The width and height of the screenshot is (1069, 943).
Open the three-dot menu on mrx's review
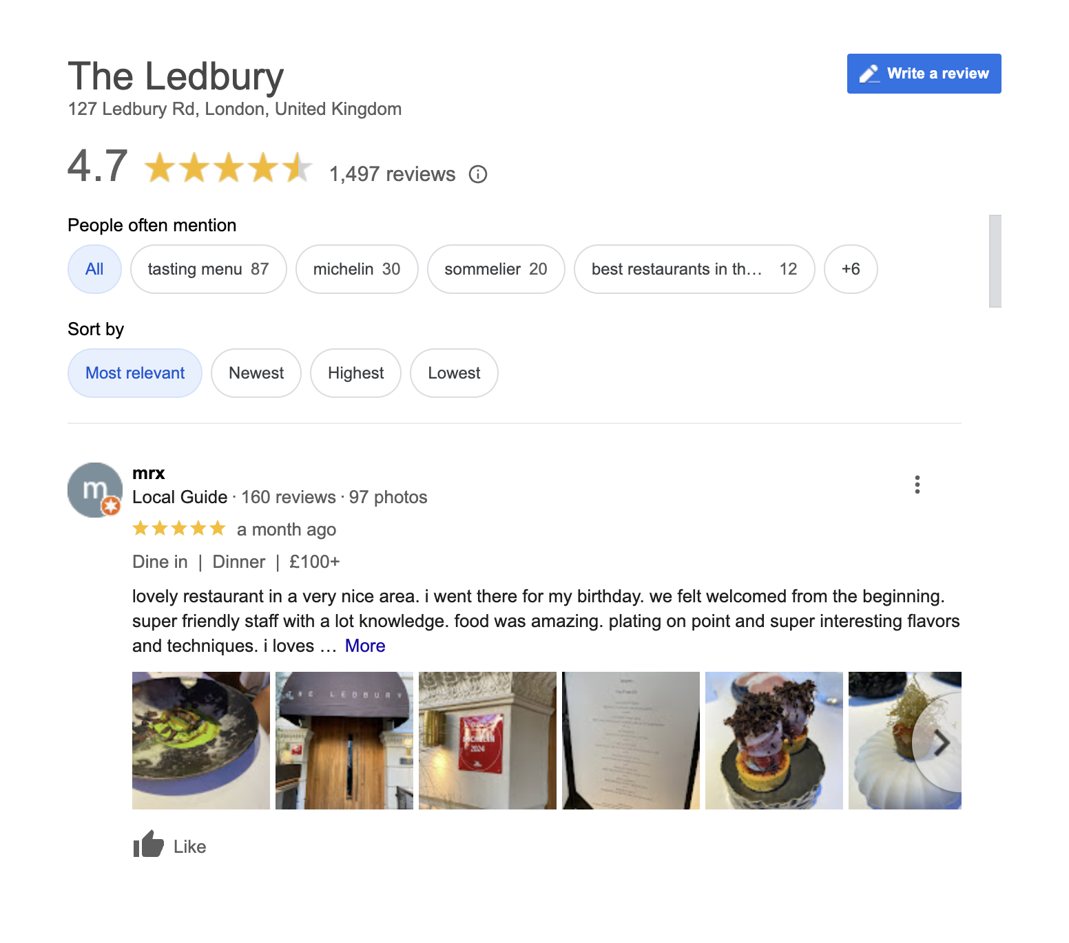click(x=917, y=485)
